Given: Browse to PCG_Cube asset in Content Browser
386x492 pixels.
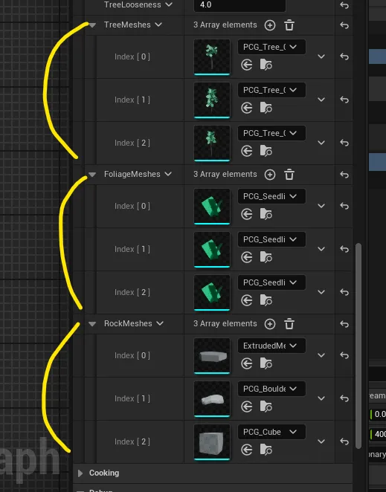Looking at the screenshot, I should click(266, 450).
